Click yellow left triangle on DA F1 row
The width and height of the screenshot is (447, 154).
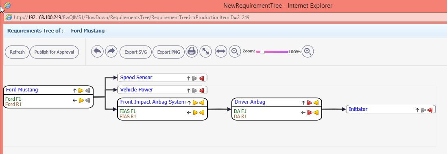(316, 113)
